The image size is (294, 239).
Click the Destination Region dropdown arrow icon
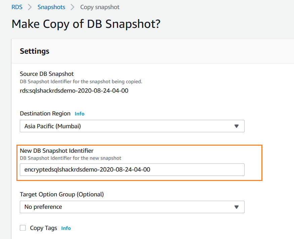(237, 126)
